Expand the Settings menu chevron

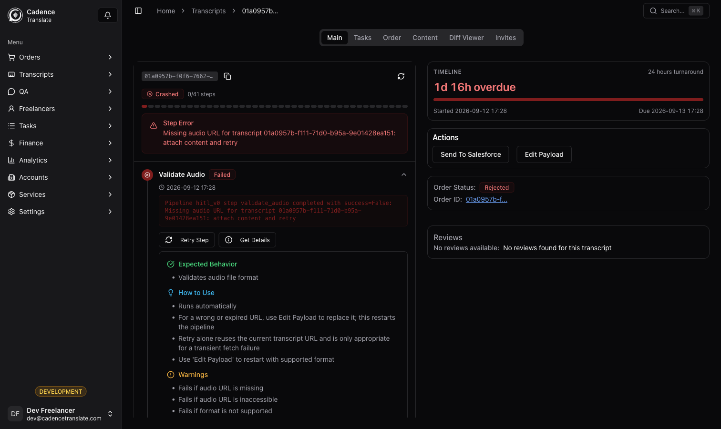[x=110, y=212]
